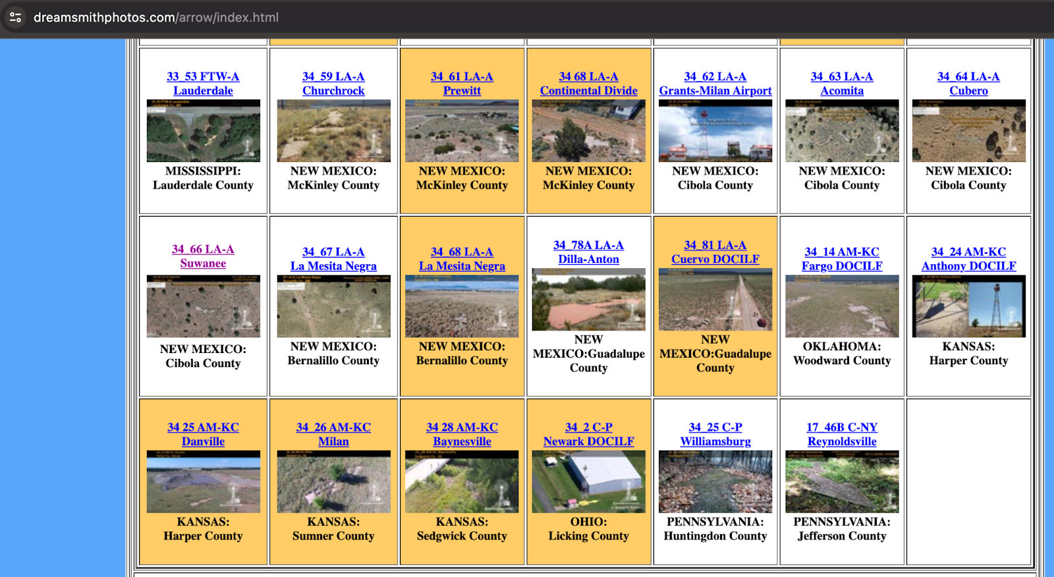Open the 34_64 LA-A Cubero link
Viewport: 1054px width, 577px height.
coord(968,84)
